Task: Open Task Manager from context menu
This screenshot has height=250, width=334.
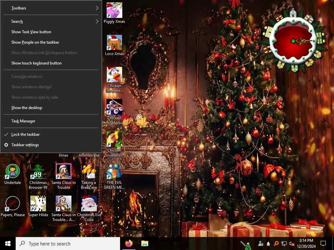Action: pyautogui.click(x=51, y=121)
